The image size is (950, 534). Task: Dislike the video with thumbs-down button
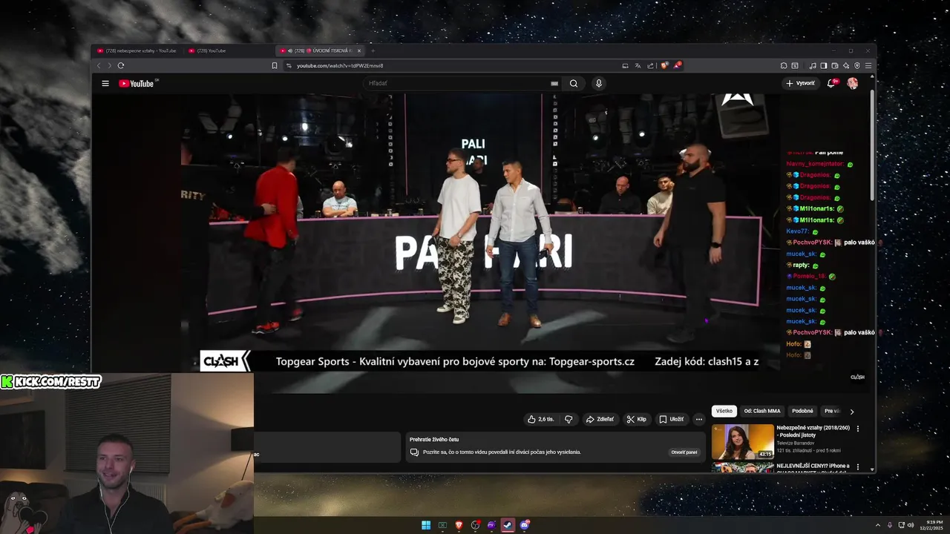pos(569,419)
